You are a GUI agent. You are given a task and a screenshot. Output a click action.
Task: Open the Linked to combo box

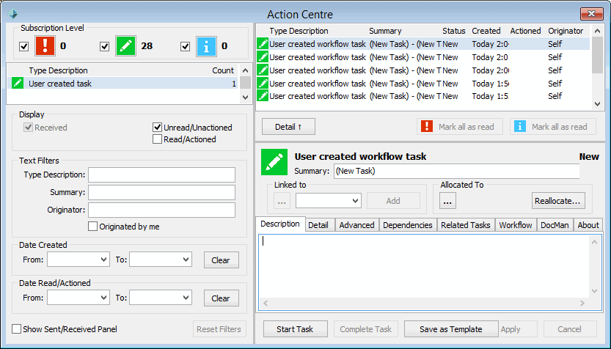pos(329,201)
